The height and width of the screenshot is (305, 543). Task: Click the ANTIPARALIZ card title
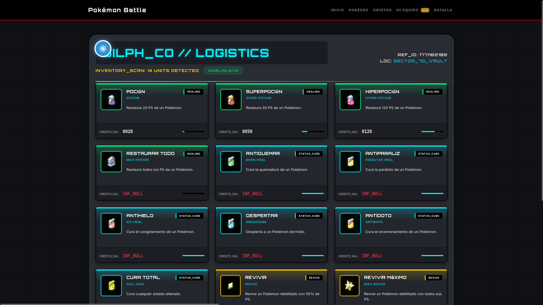click(382, 154)
